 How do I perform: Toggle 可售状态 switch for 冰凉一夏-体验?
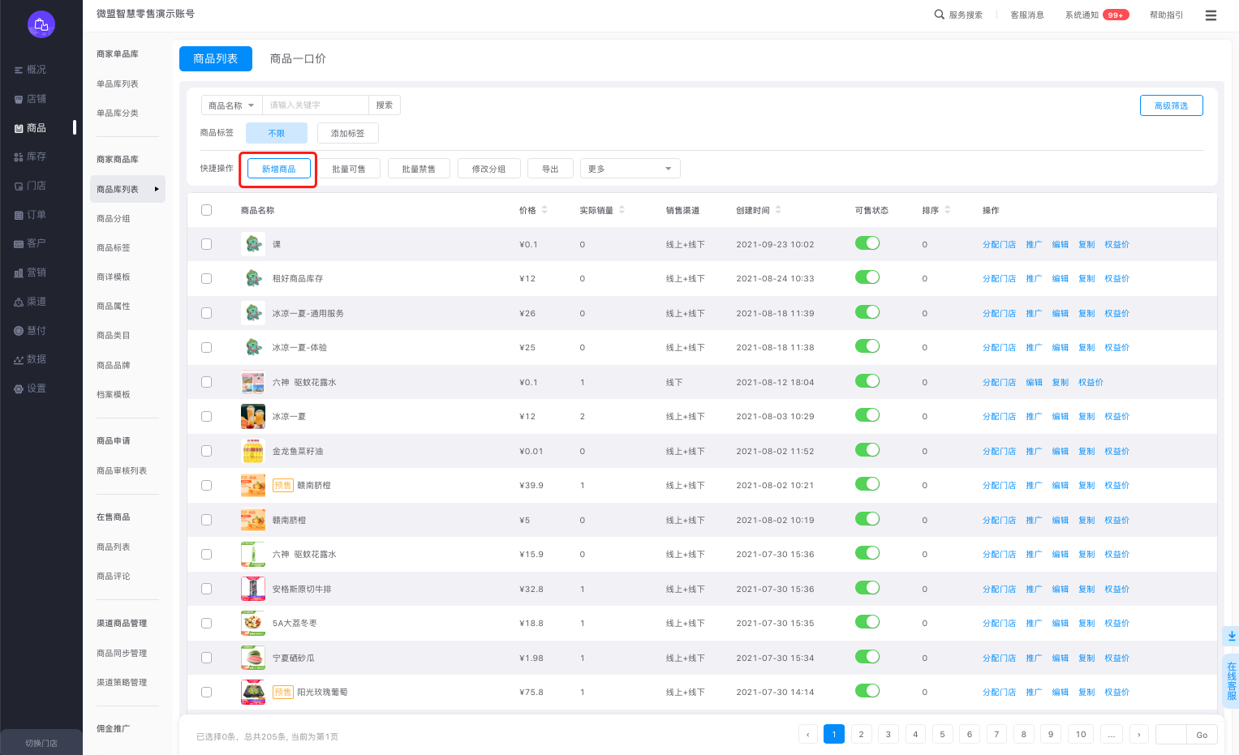click(x=867, y=346)
